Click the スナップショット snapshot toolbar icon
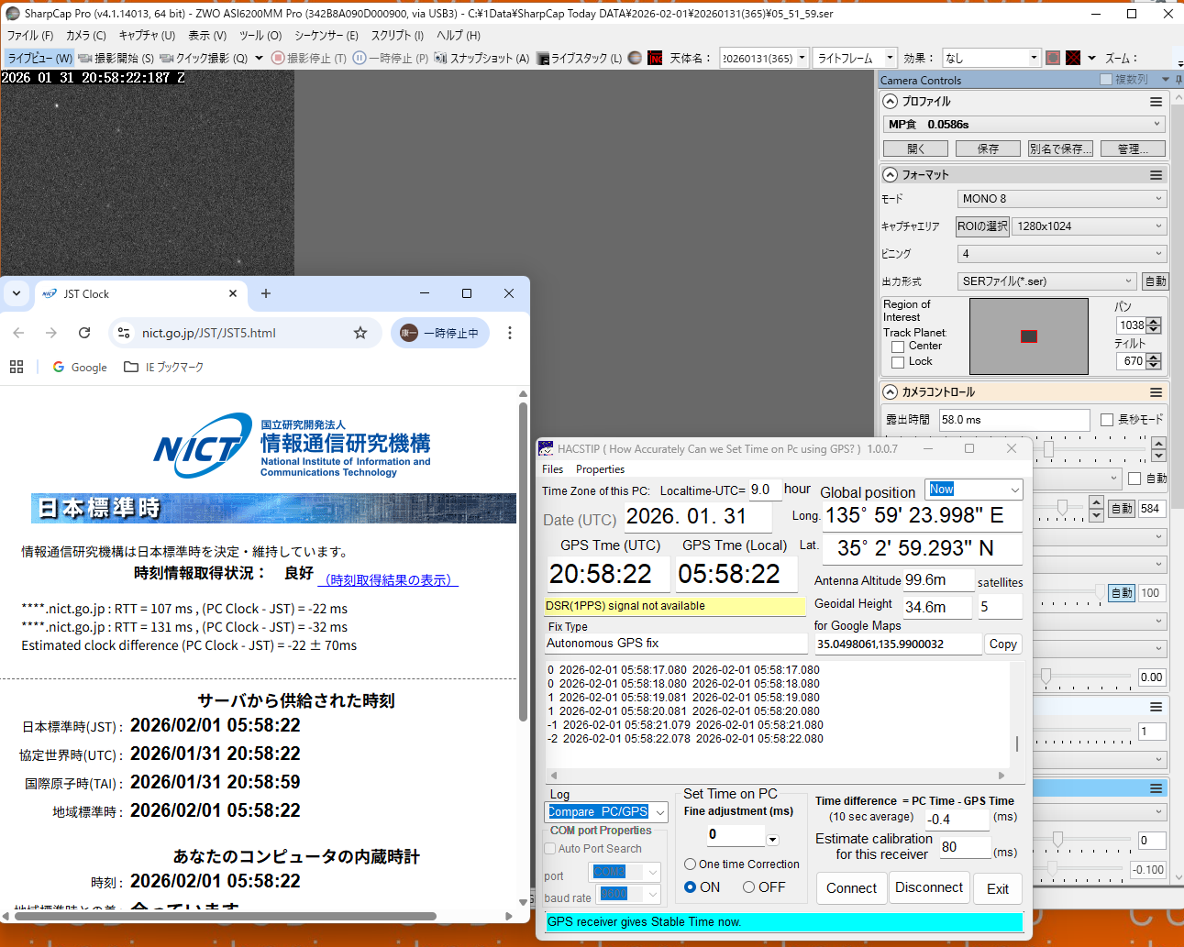Screen dimensions: 1184x947 441,58
